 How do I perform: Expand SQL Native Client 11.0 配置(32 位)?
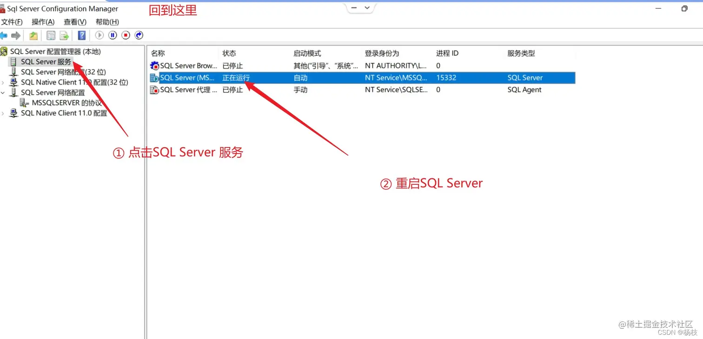pyautogui.click(x=3, y=82)
